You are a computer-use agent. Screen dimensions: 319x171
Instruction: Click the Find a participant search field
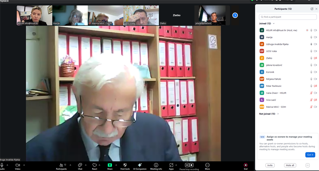pyautogui.click(x=288, y=17)
